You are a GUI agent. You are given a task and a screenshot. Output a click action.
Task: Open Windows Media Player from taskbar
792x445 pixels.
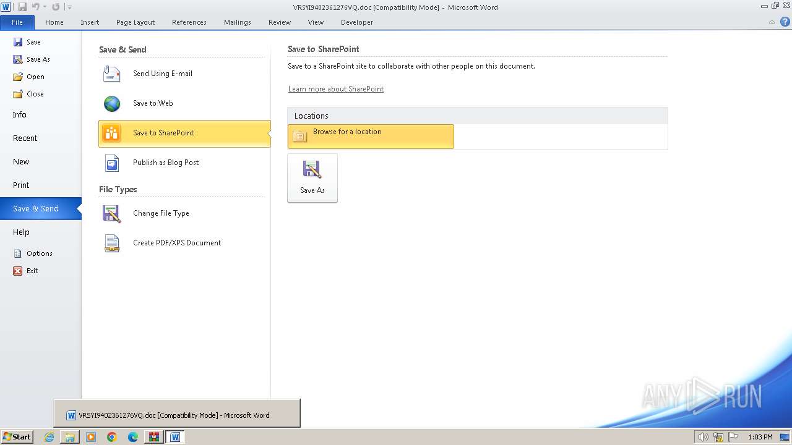[x=91, y=437]
